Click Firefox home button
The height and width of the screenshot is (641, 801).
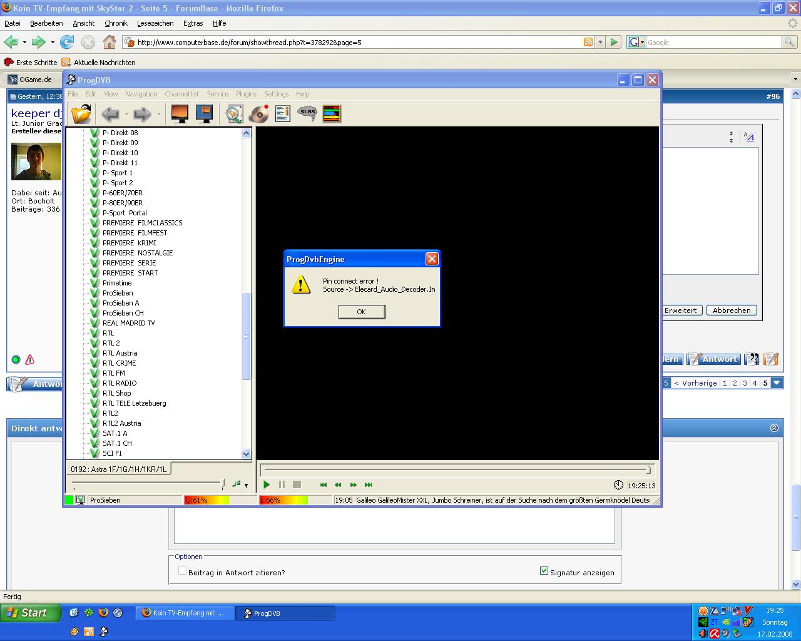110,42
